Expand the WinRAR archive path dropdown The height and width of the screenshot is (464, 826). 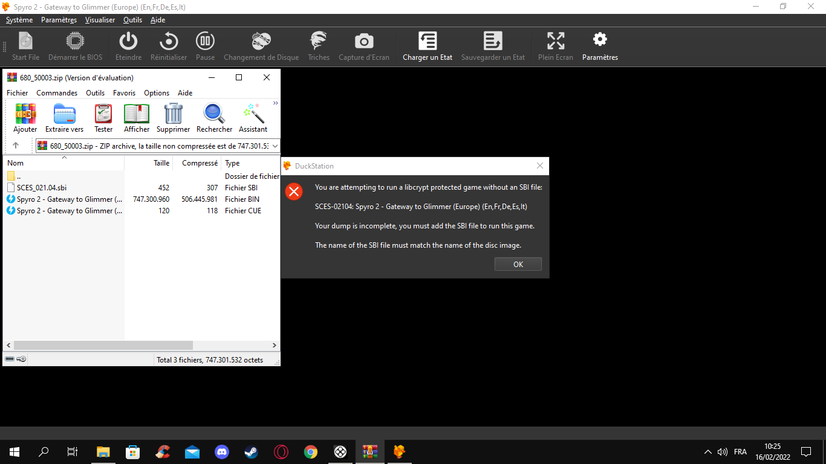(275, 146)
